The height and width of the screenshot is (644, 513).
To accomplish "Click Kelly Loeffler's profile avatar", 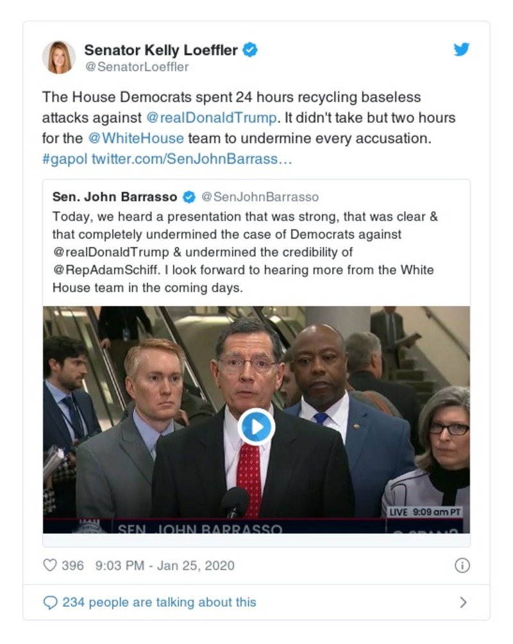I will click(59, 57).
